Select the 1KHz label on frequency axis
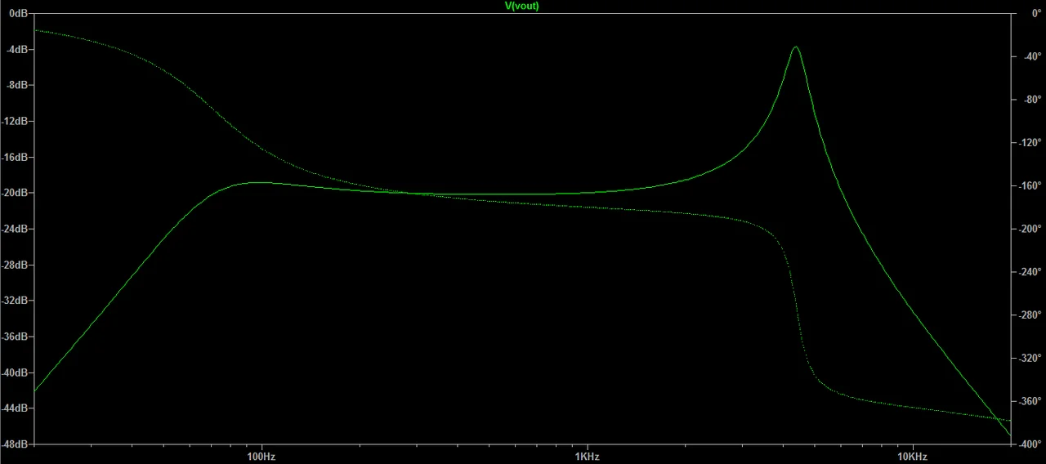This screenshot has height=464, width=1046. tap(586, 456)
